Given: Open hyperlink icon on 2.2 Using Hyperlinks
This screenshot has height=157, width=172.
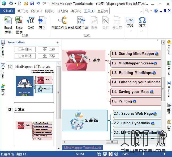Looking at the screenshot, I should (153, 123).
